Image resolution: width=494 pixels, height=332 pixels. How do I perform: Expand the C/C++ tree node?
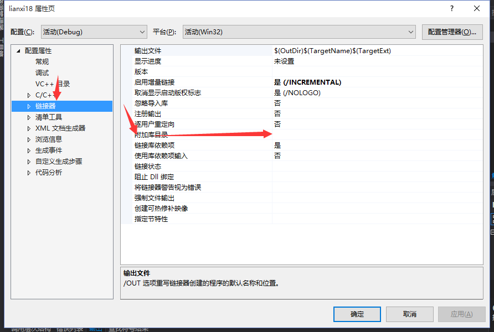(x=29, y=95)
